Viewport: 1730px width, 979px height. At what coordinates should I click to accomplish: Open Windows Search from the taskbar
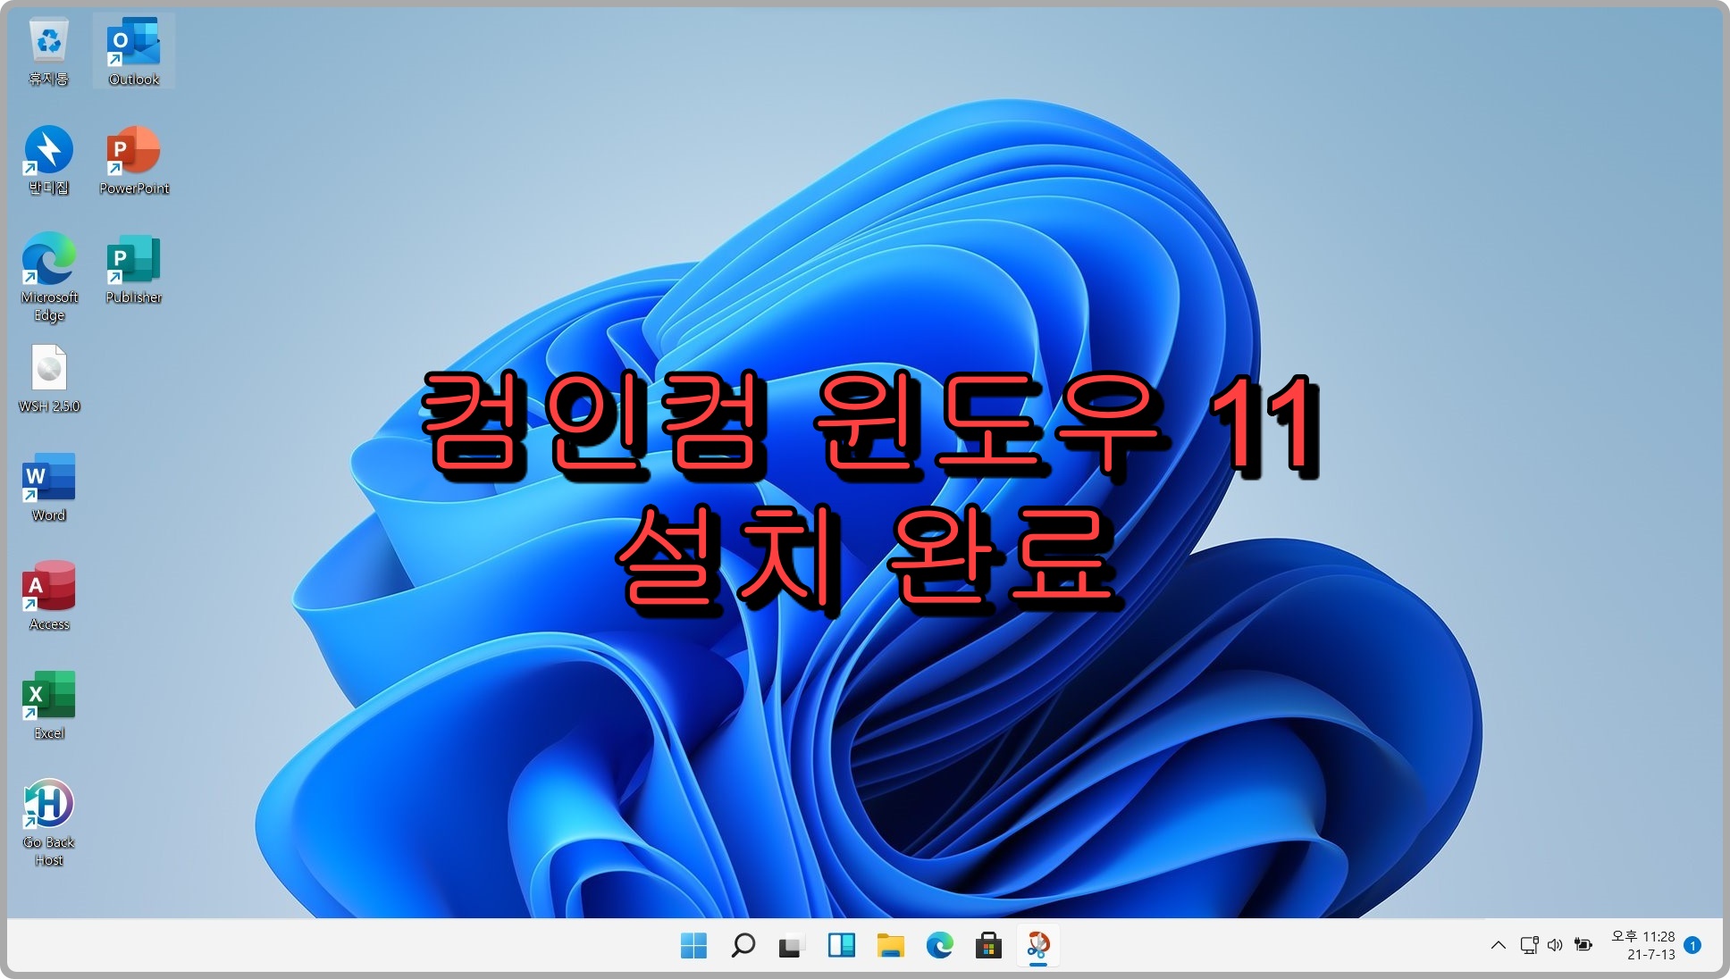point(743,944)
